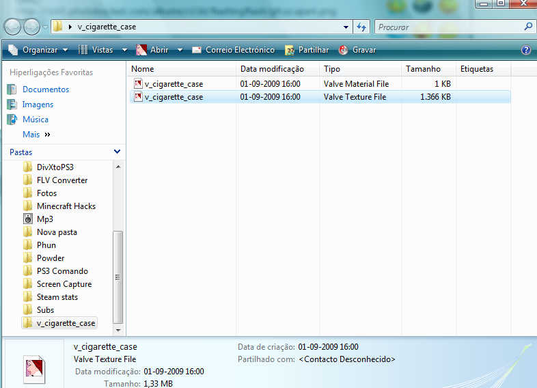Click the Subs folder icon
This screenshot has width=537, height=388.
[28, 310]
